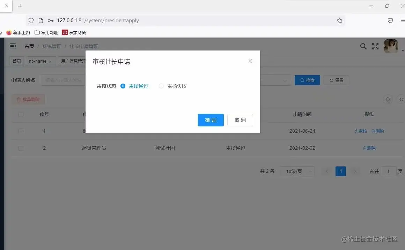Image resolution: width=405 pixels, height=250 pixels.
Task: Open the 常用网址 bookmarks folder
Action: pyautogui.click(x=46, y=32)
